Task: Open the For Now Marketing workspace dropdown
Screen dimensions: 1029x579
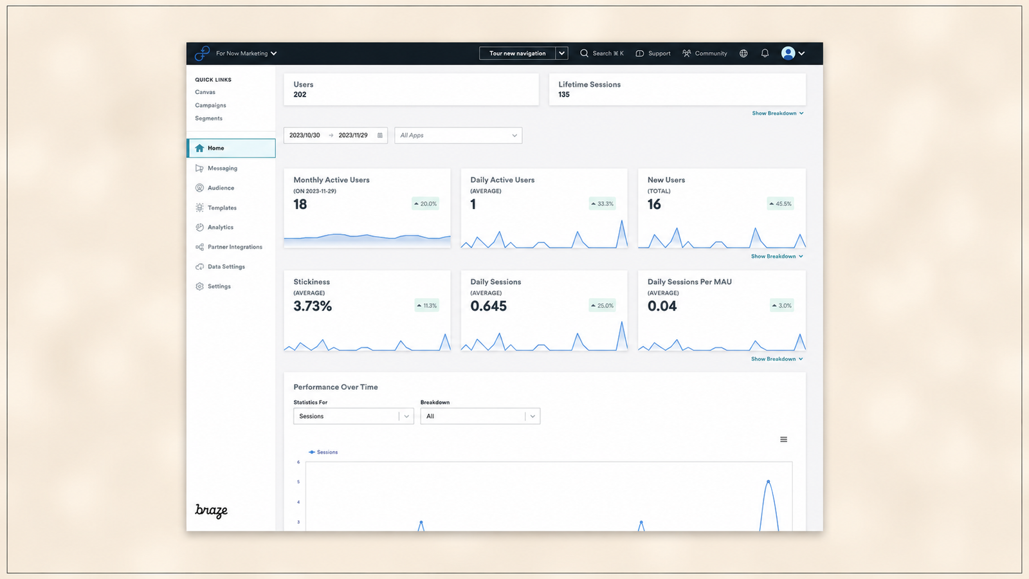Action: click(x=246, y=53)
